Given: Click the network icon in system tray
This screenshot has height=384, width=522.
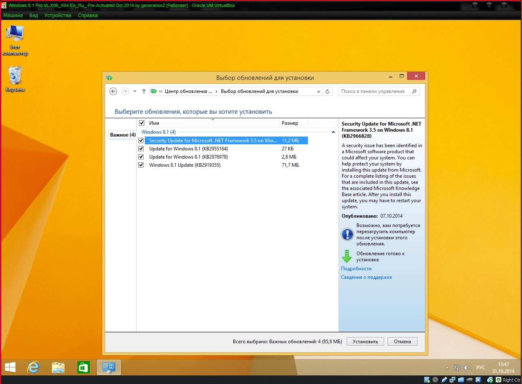Looking at the screenshot, I should tap(457, 367).
